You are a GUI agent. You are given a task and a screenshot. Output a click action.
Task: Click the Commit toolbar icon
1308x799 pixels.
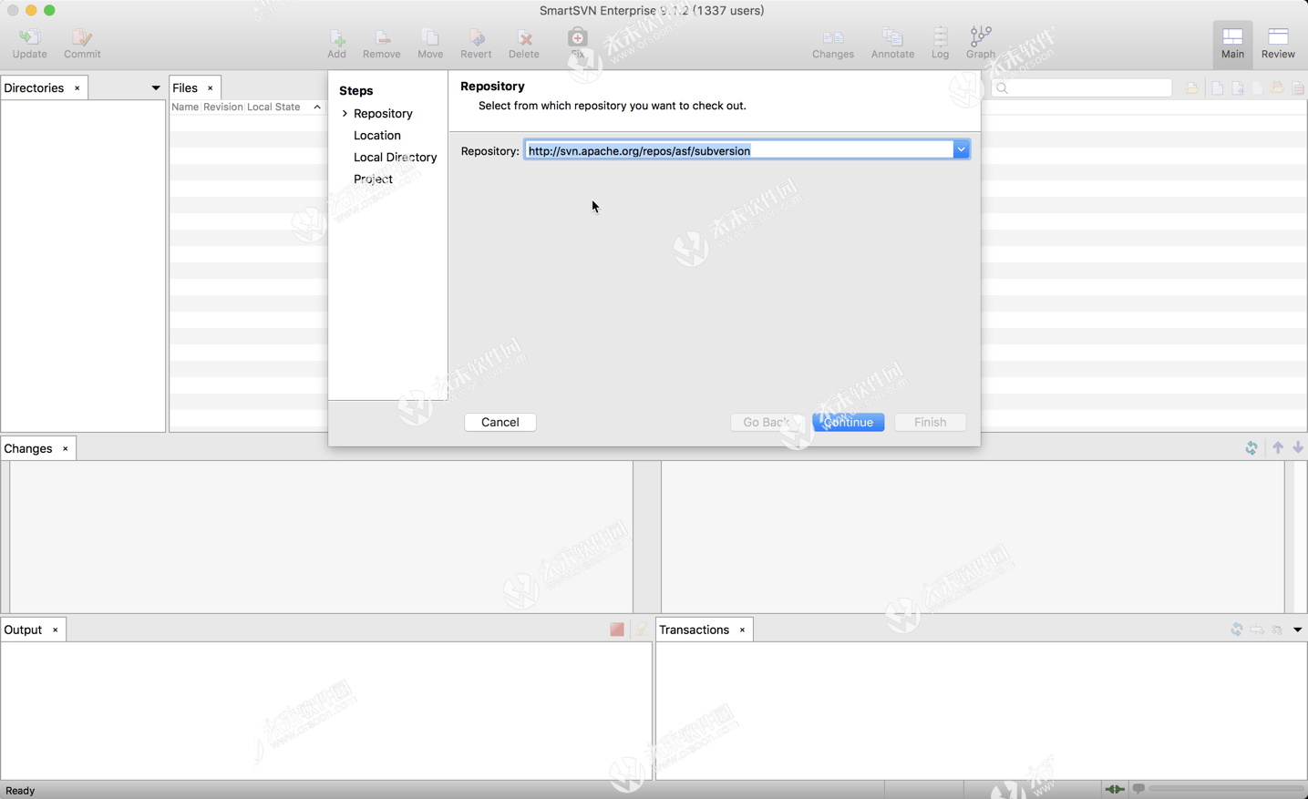pyautogui.click(x=82, y=43)
